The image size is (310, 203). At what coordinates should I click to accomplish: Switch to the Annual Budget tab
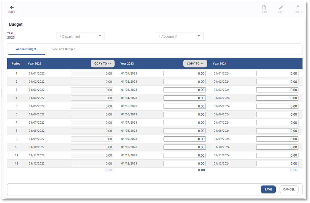point(26,49)
